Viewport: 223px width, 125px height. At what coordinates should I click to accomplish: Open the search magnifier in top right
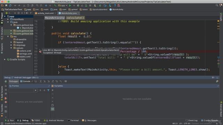click(x=217, y=5)
